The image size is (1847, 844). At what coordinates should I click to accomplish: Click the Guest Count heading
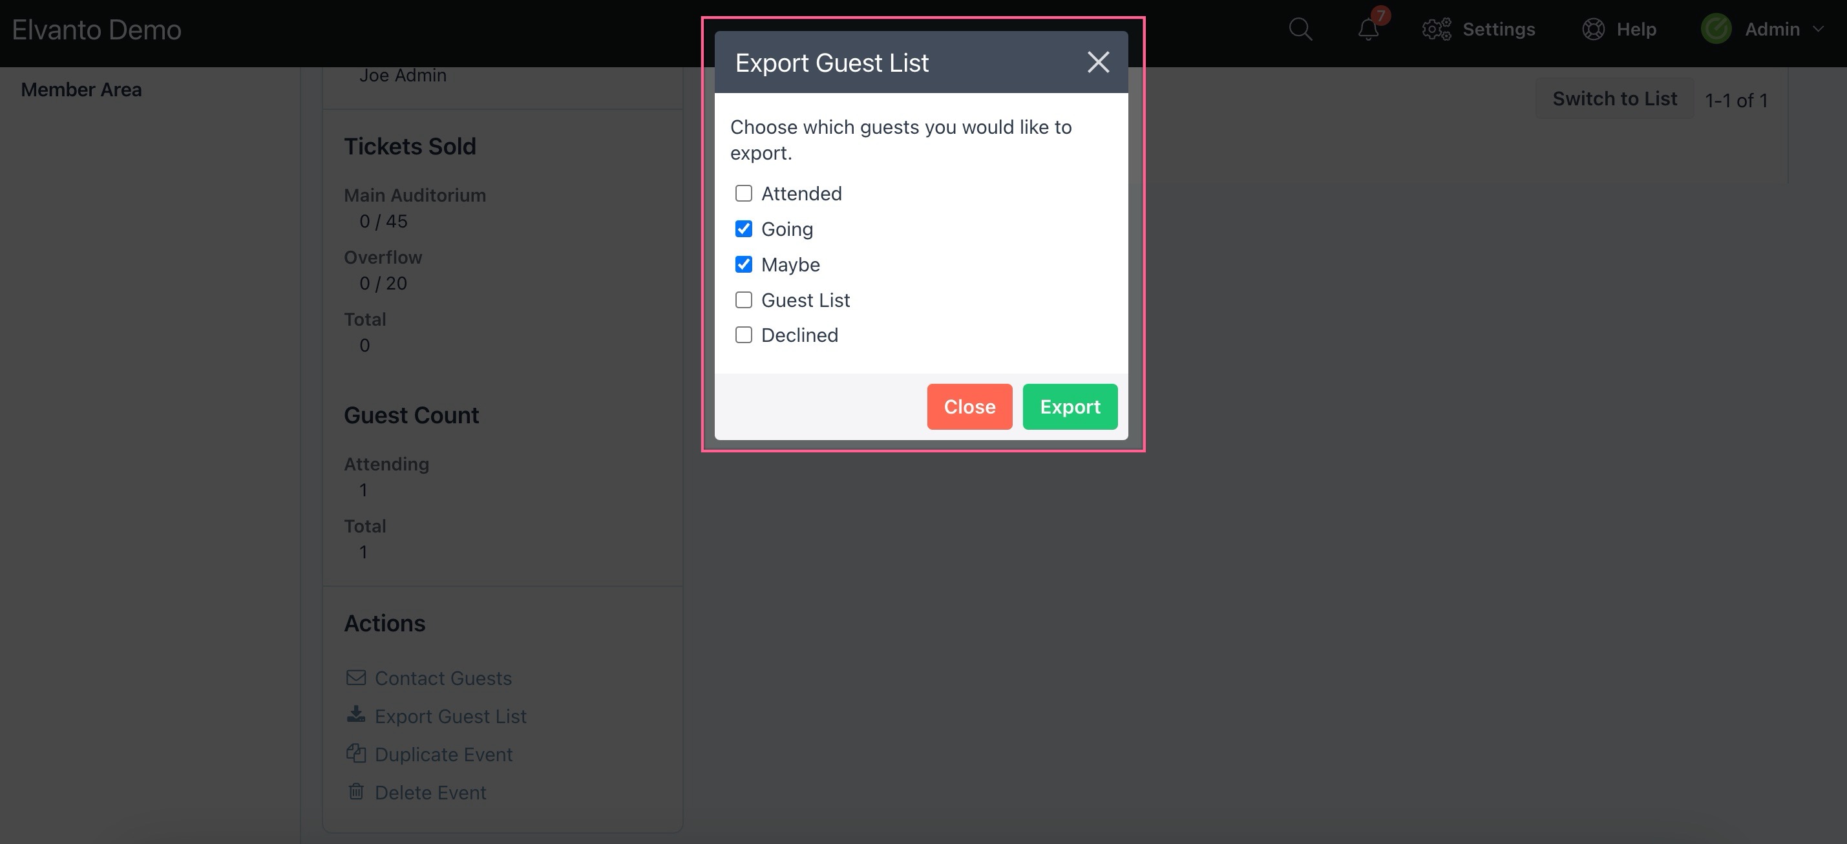click(x=411, y=415)
